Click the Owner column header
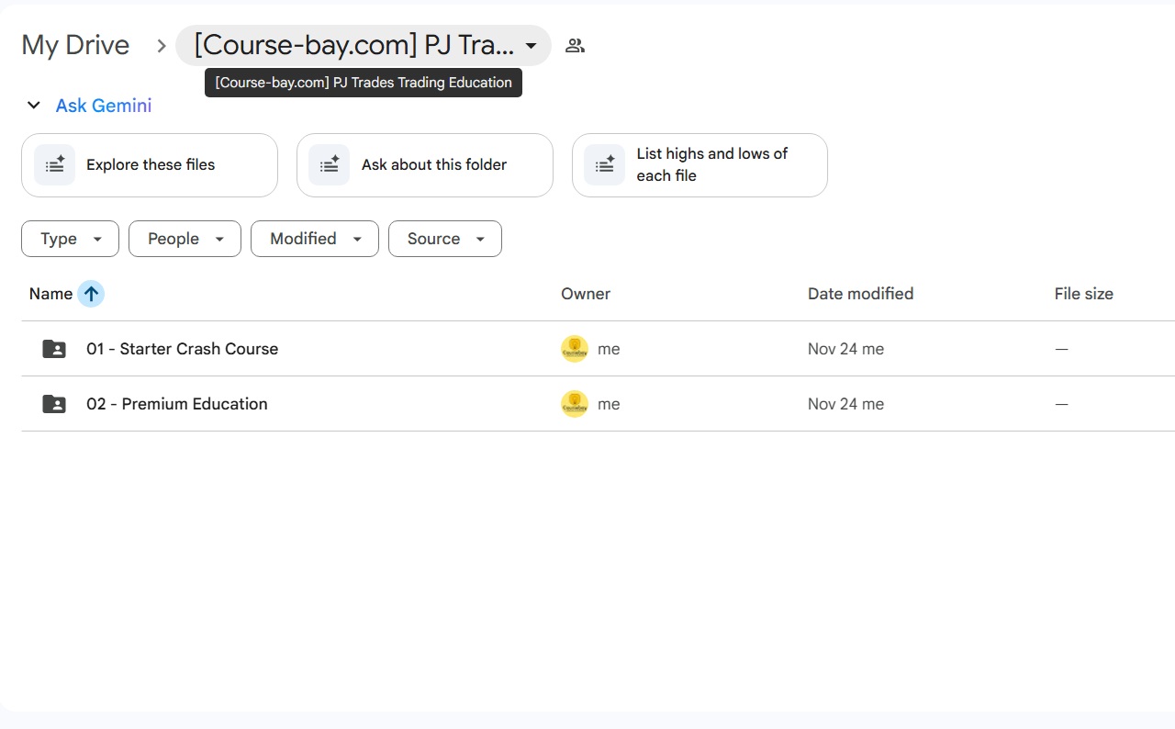 click(x=586, y=294)
